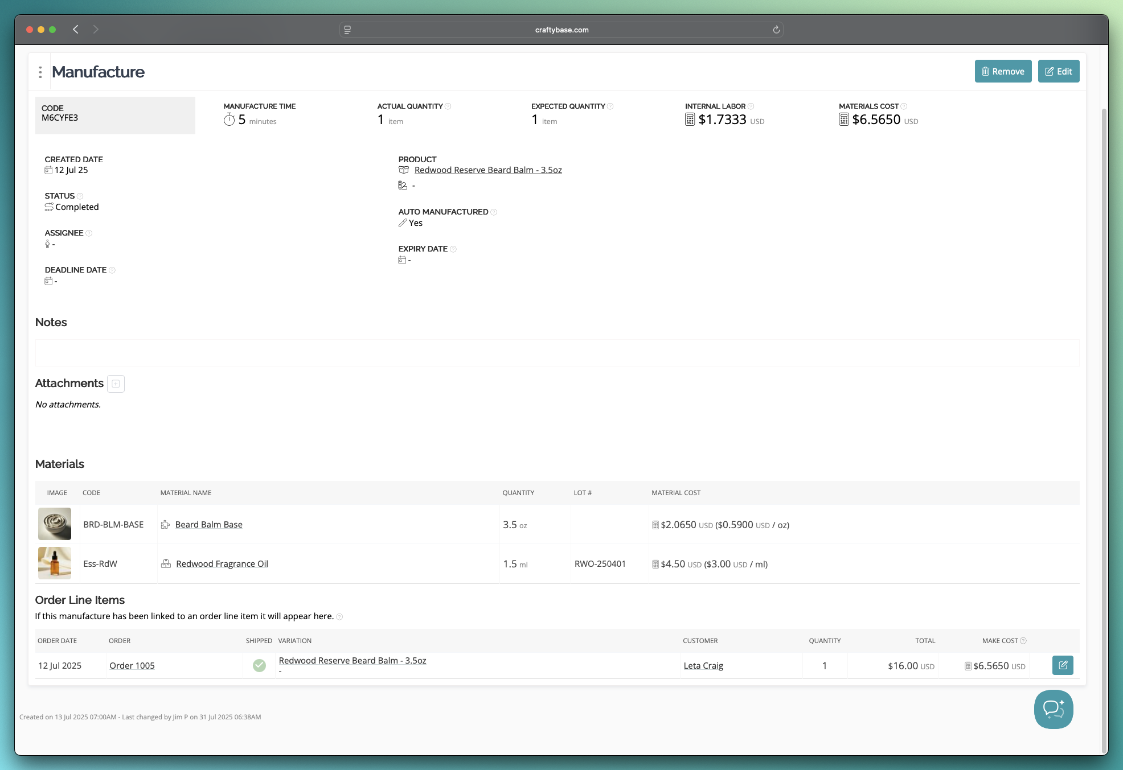Open the support chat bubble
The height and width of the screenshot is (770, 1123).
click(x=1053, y=709)
